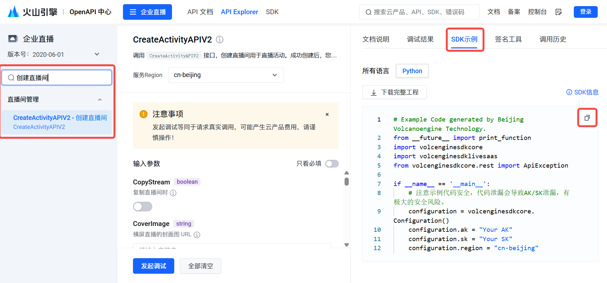
Task: Click info icon next to 复制直播间时
Action: point(173,193)
